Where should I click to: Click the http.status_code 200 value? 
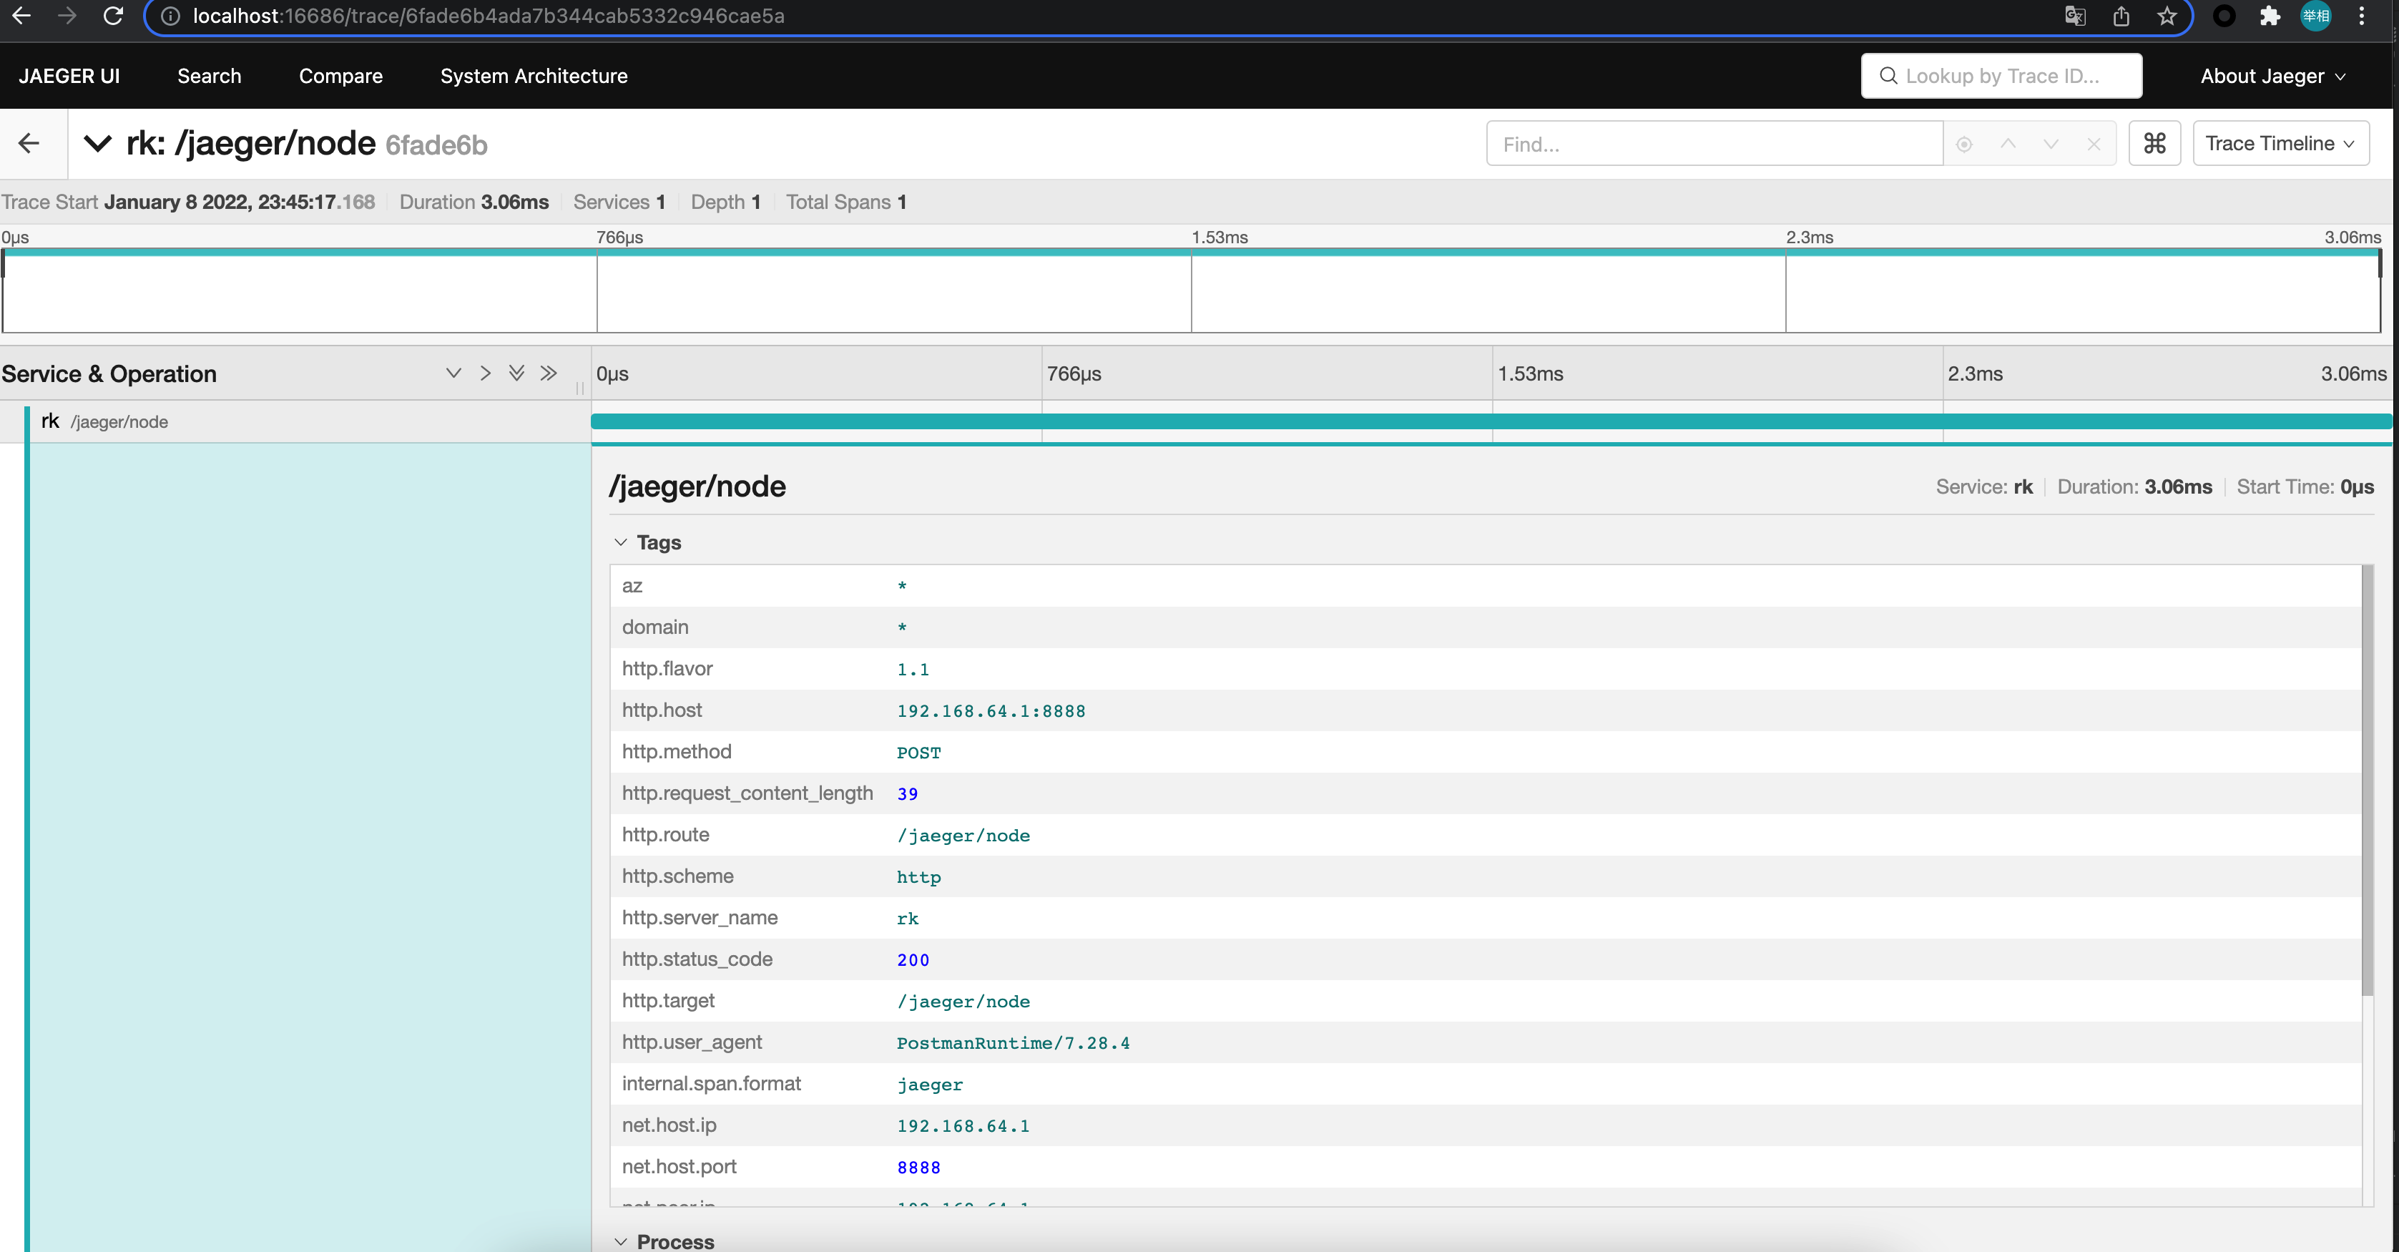(x=913, y=959)
